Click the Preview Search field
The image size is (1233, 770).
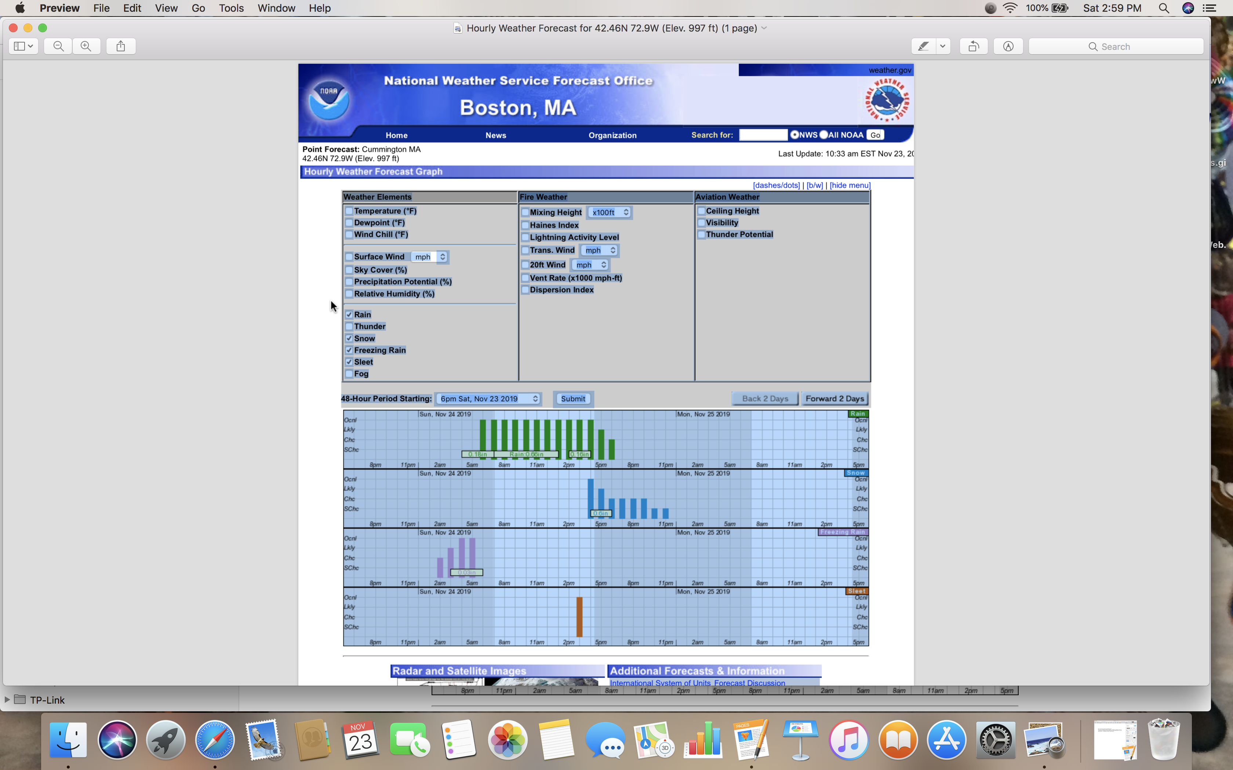coord(1116,46)
